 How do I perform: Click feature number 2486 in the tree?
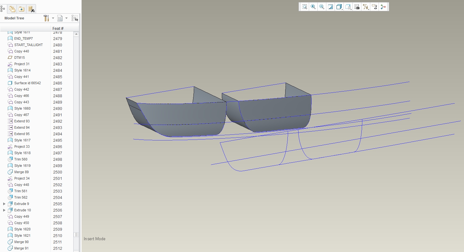[58, 83]
